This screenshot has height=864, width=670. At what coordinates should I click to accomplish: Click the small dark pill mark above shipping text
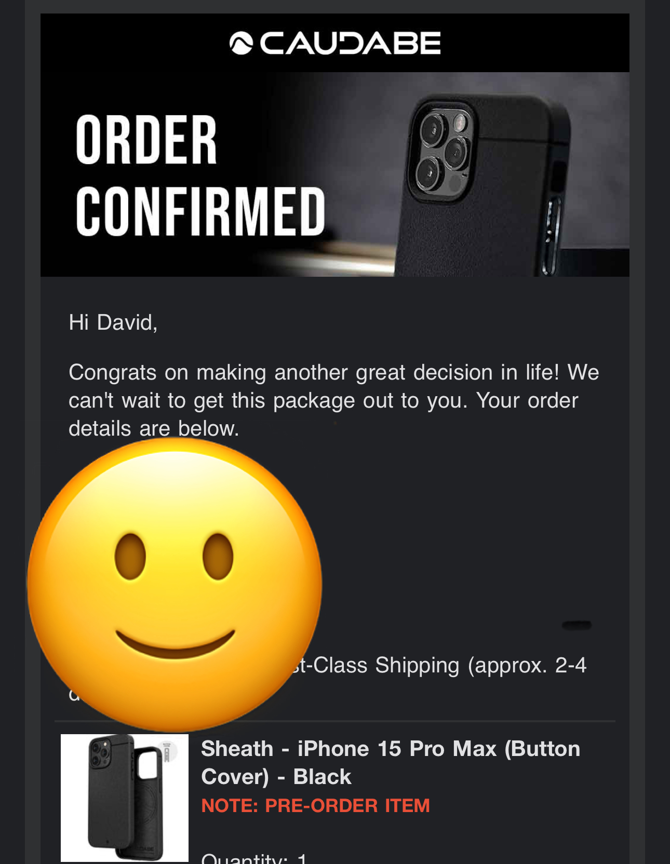pyautogui.click(x=577, y=625)
